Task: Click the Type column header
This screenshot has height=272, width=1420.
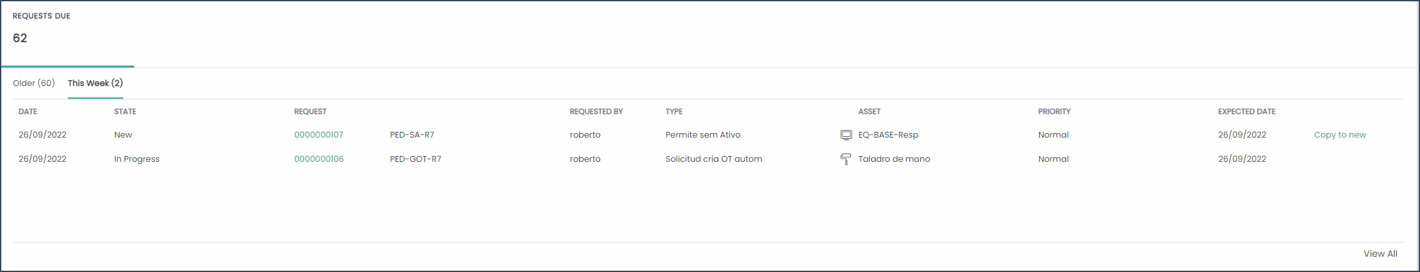Action: pos(674,111)
